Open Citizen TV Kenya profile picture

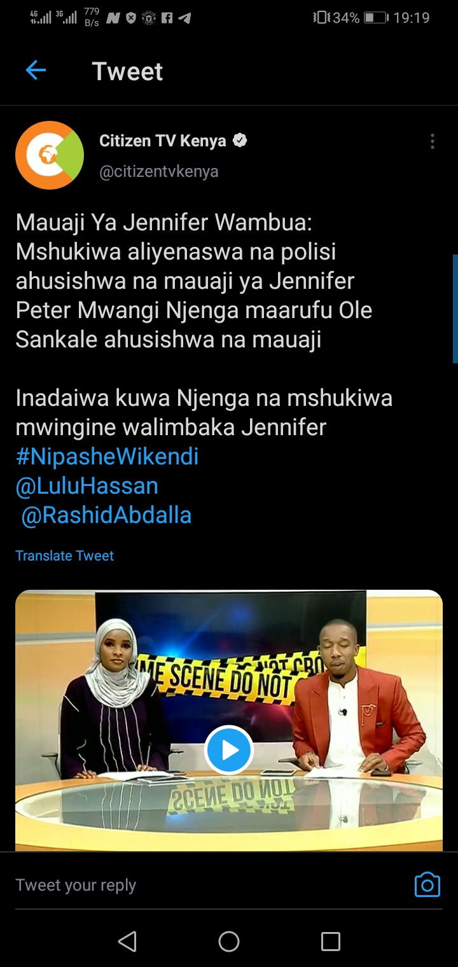pos(50,155)
